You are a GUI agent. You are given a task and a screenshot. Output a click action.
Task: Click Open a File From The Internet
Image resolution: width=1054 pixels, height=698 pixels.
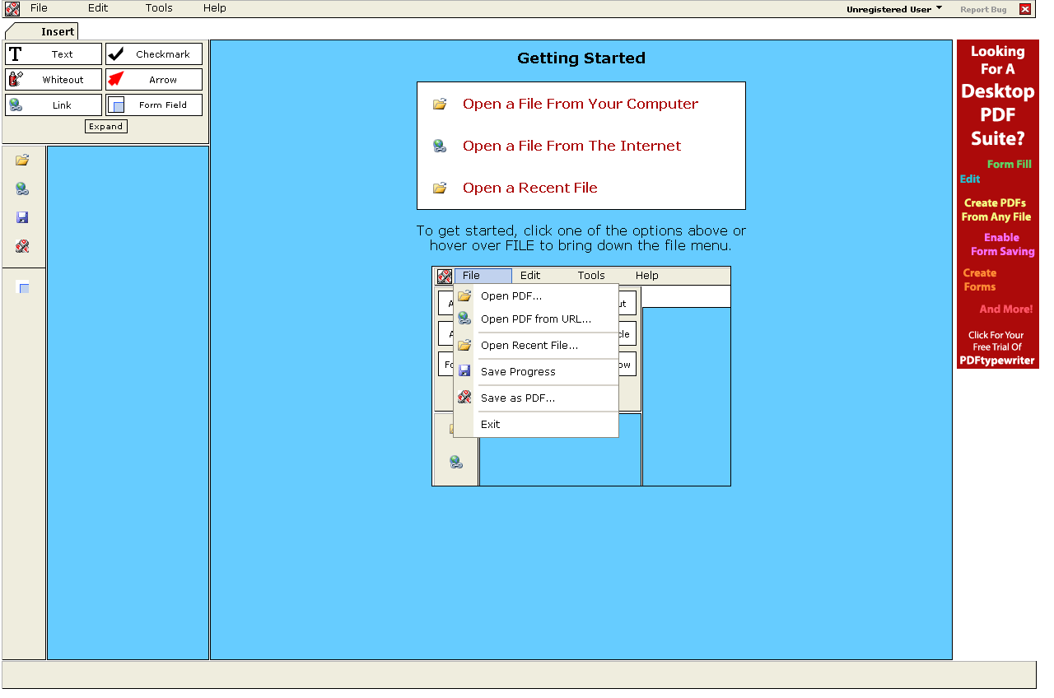[572, 146]
